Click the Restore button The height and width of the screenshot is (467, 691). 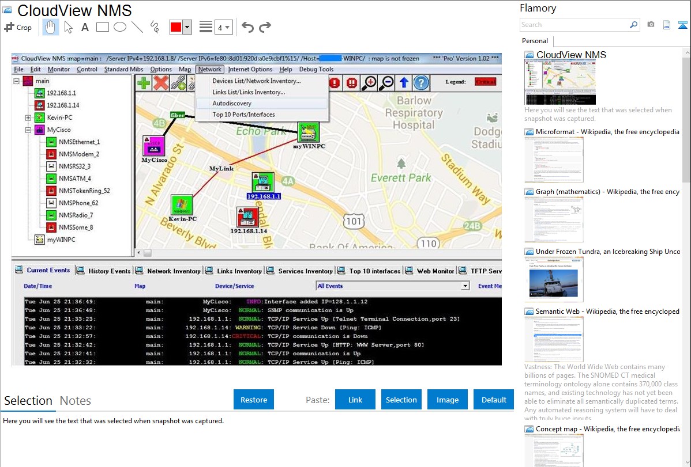pos(254,400)
